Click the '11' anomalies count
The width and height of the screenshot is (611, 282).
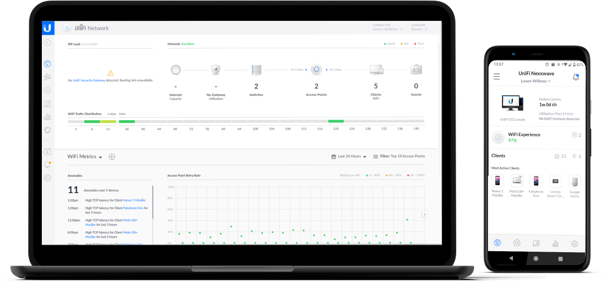73,190
